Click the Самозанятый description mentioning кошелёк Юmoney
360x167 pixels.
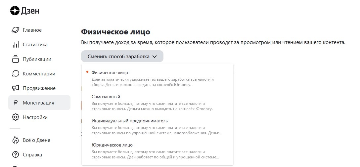(x=152, y=106)
